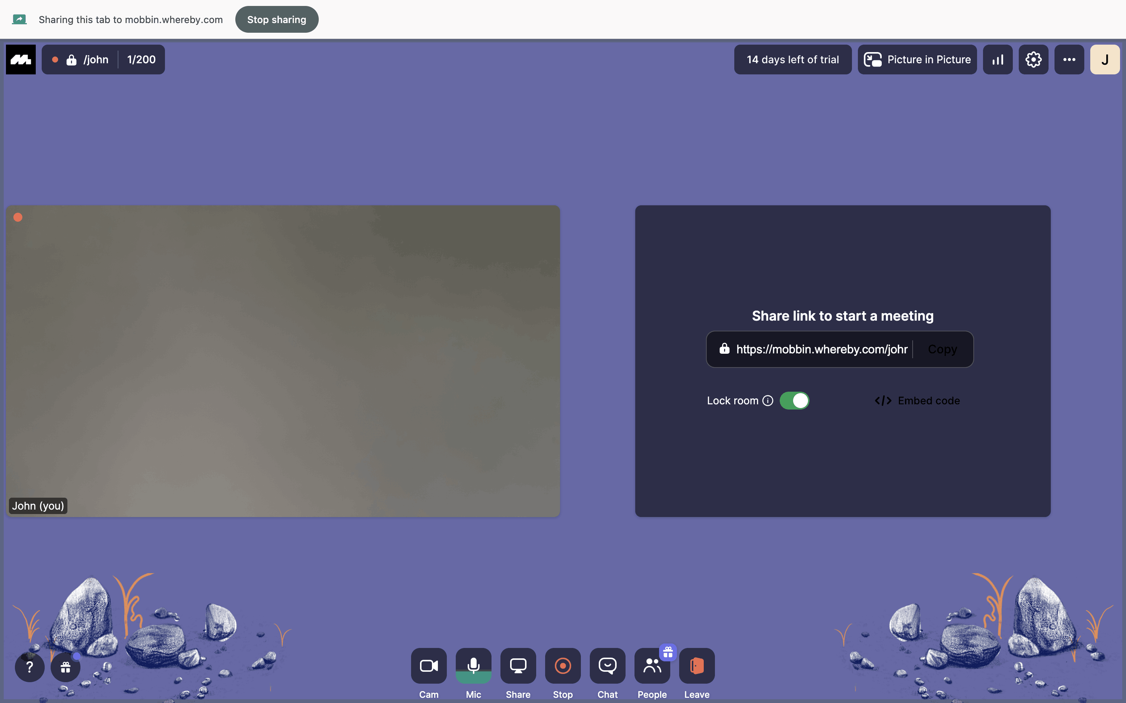1126x703 pixels.
Task: Click Stop sharing in the browser bar
Action: tap(276, 19)
